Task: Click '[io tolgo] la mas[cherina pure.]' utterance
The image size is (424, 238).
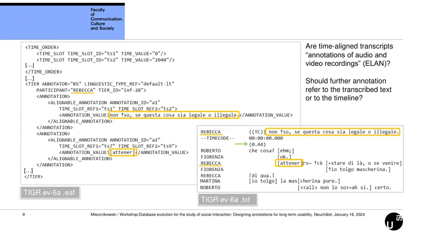Action: pos(294,181)
